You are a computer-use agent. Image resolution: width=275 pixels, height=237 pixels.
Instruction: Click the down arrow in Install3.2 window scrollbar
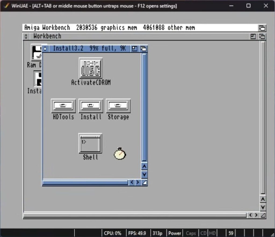point(144,174)
